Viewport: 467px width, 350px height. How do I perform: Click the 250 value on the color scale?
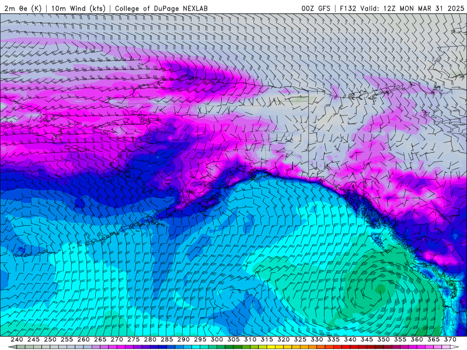pos(50,339)
